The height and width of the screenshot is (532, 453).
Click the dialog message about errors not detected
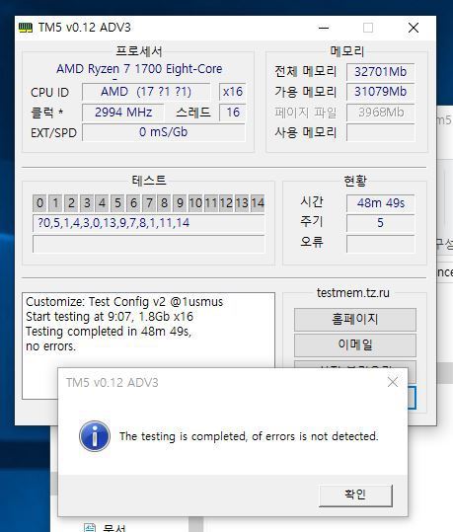click(x=249, y=436)
